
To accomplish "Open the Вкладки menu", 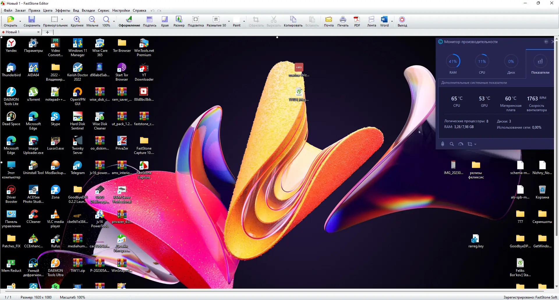I will 88,10.
